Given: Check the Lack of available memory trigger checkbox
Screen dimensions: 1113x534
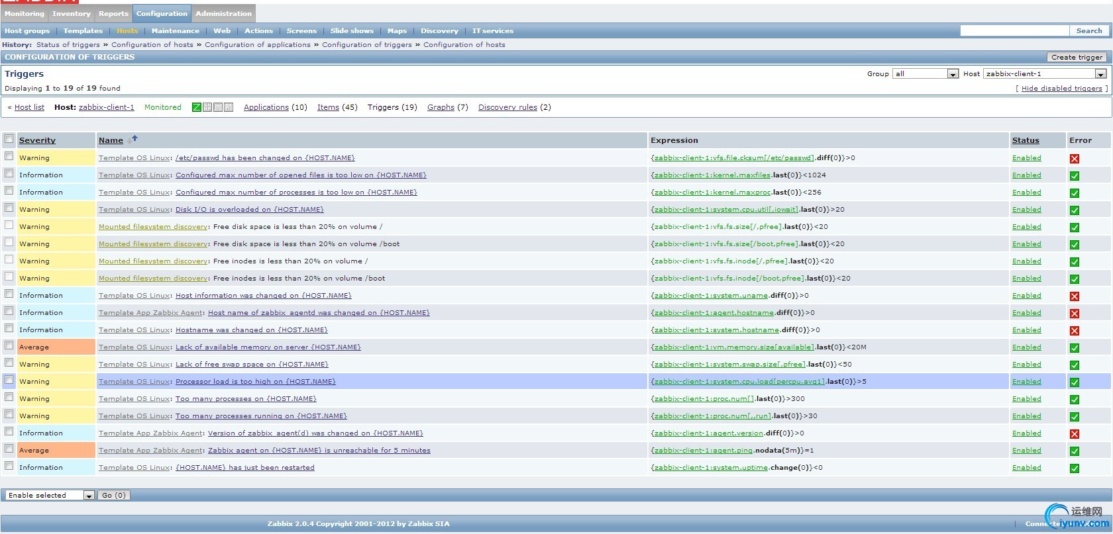Looking at the screenshot, I should tap(9, 345).
